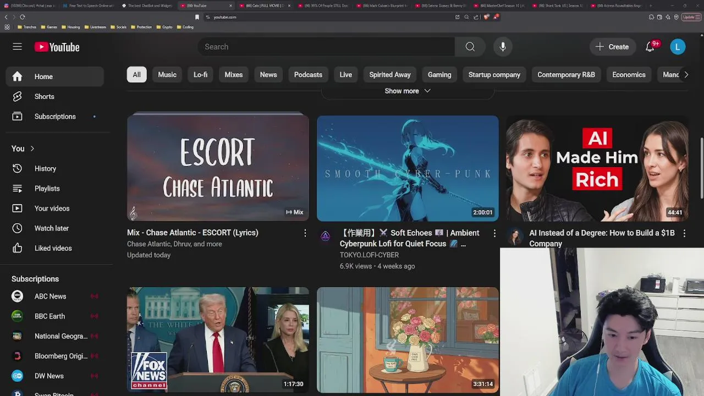Select the Music filter chip
Viewport: 704px width, 396px height.
(x=167, y=74)
